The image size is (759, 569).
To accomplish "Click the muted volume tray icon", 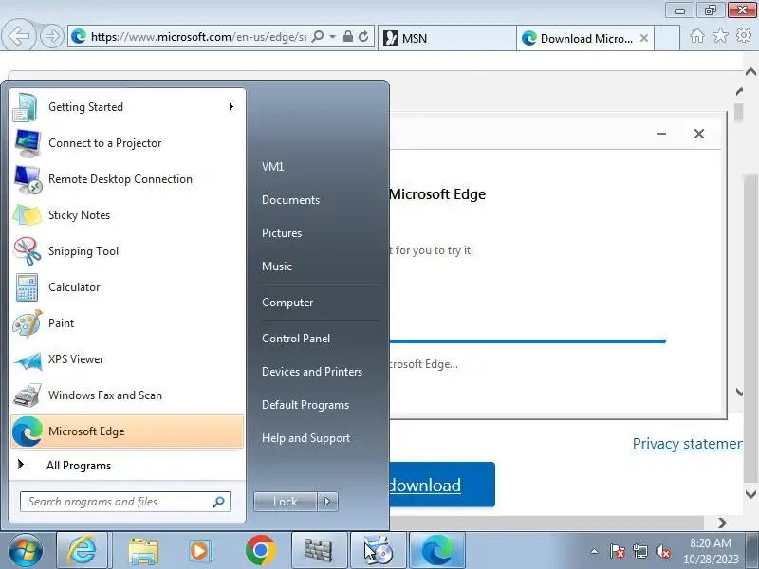I will click(x=662, y=552).
